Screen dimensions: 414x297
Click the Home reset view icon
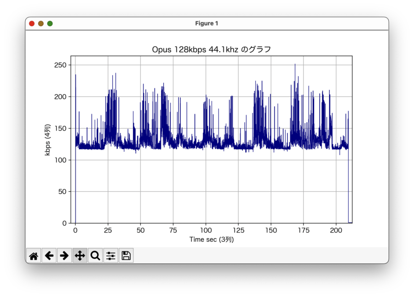pos(34,256)
